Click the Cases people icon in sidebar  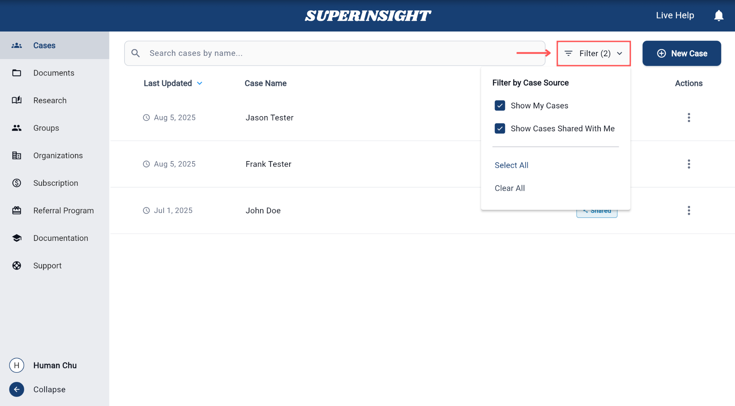click(x=17, y=45)
